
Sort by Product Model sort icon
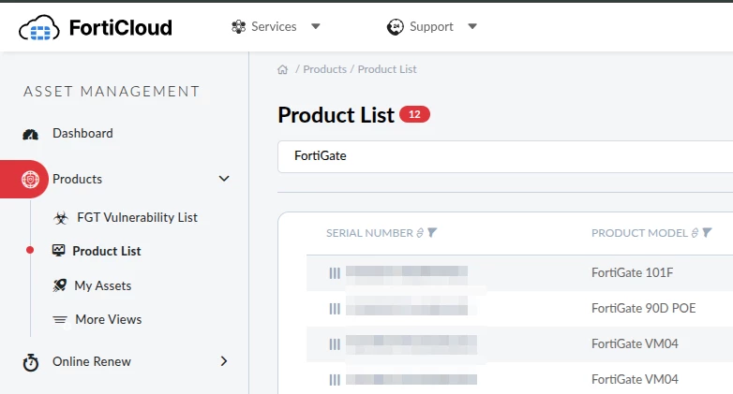695,232
